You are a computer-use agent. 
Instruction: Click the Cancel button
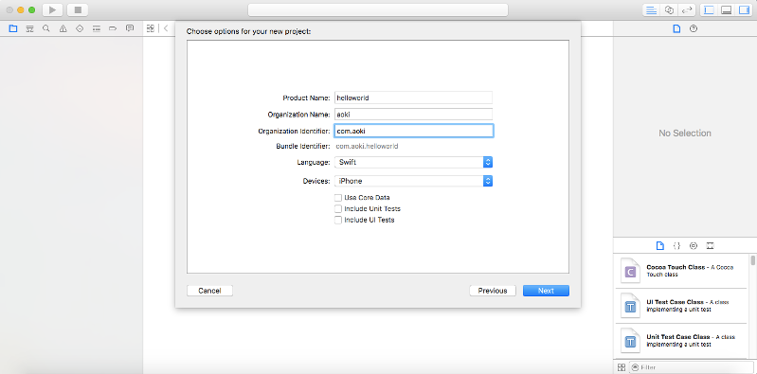tap(209, 291)
